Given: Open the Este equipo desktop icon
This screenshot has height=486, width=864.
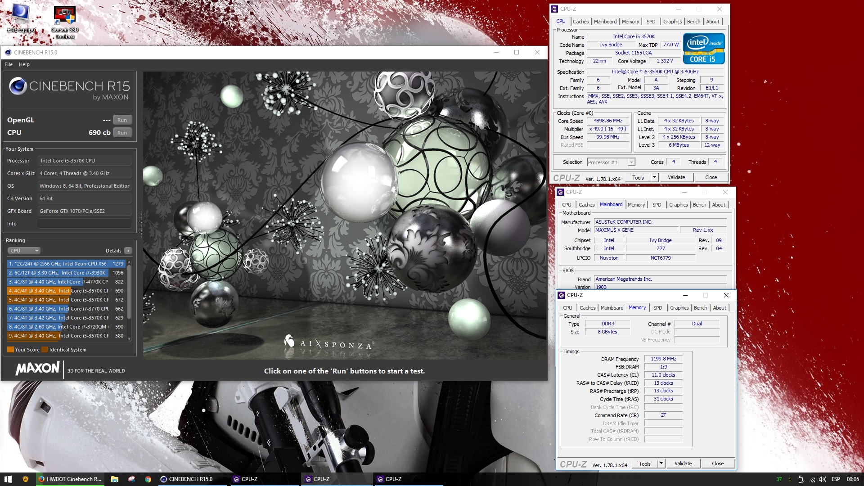Looking at the screenshot, I should pyautogui.click(x=21, y=18).
